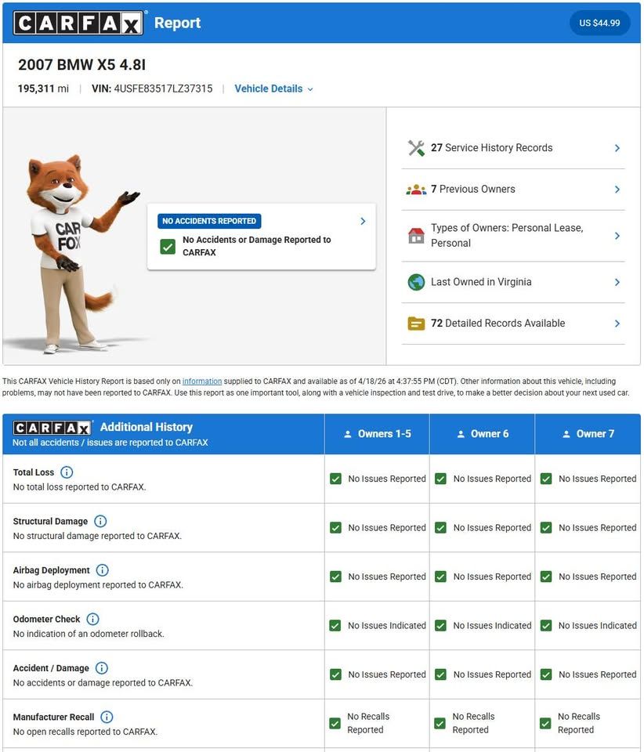
Task: Select the Owner 7 column header
Action: tap(588, 434)
